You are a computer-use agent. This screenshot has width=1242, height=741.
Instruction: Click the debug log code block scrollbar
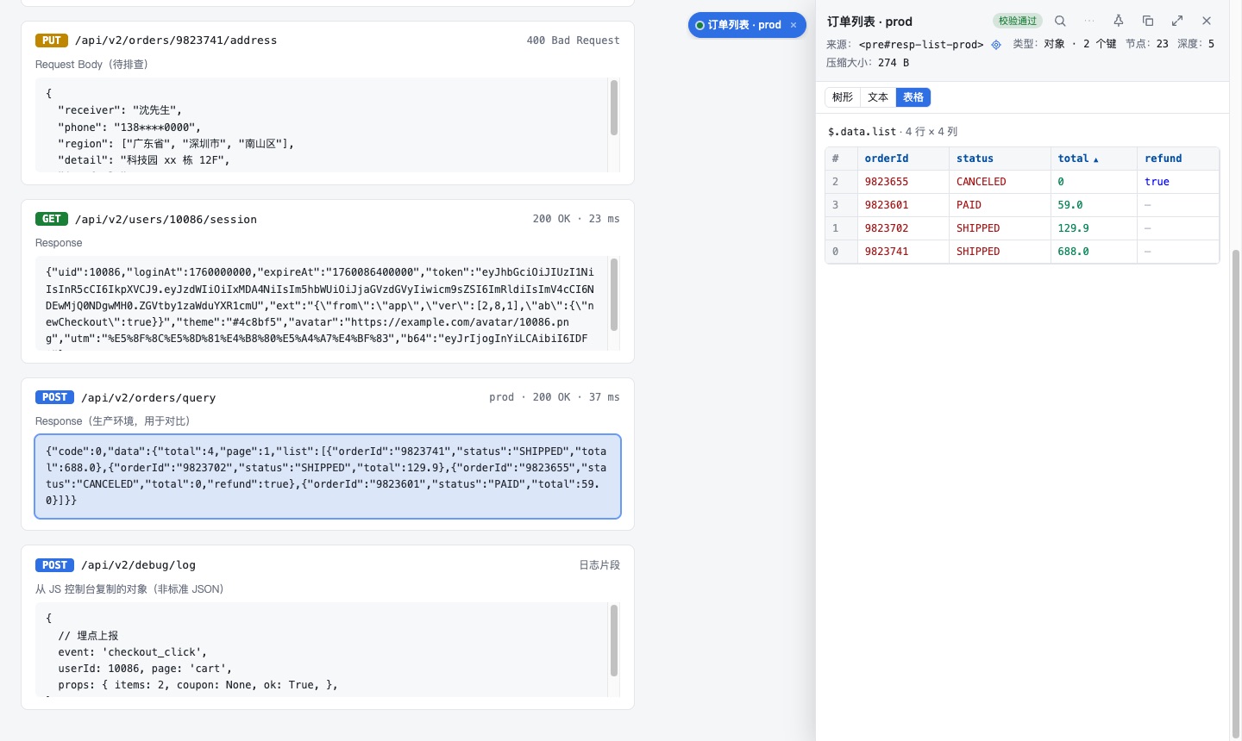(x=614, y=640)
